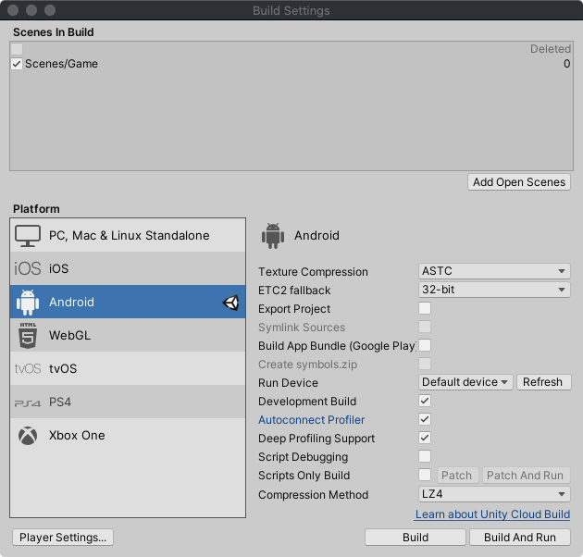Click the Compression Method label
This screenshot has width=583, height=557.
[314, 495]
